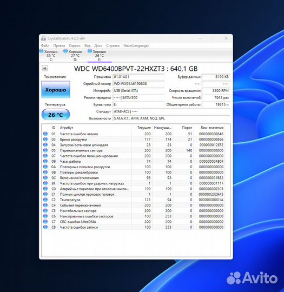Screen dimensions: 284x292
Task: Select the Температура attribute row text
Action: (x=70, y=200)
